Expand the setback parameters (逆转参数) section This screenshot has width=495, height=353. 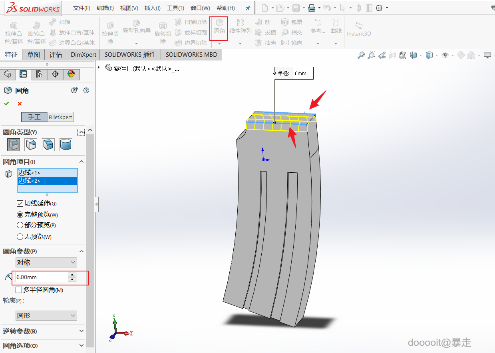(43, 331)
